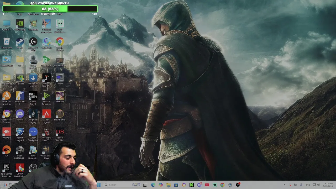Image resolution: width=336 pixels, height=189 pixels.
Task: Open the Unknowz desktop shortcut
Action: click(x=60, y=97)
